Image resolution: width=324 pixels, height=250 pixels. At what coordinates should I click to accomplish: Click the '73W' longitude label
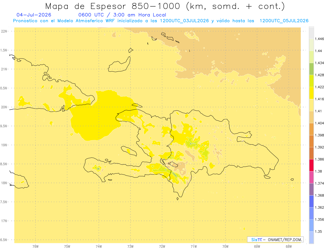pyautogui.click(x=130, y=246)
